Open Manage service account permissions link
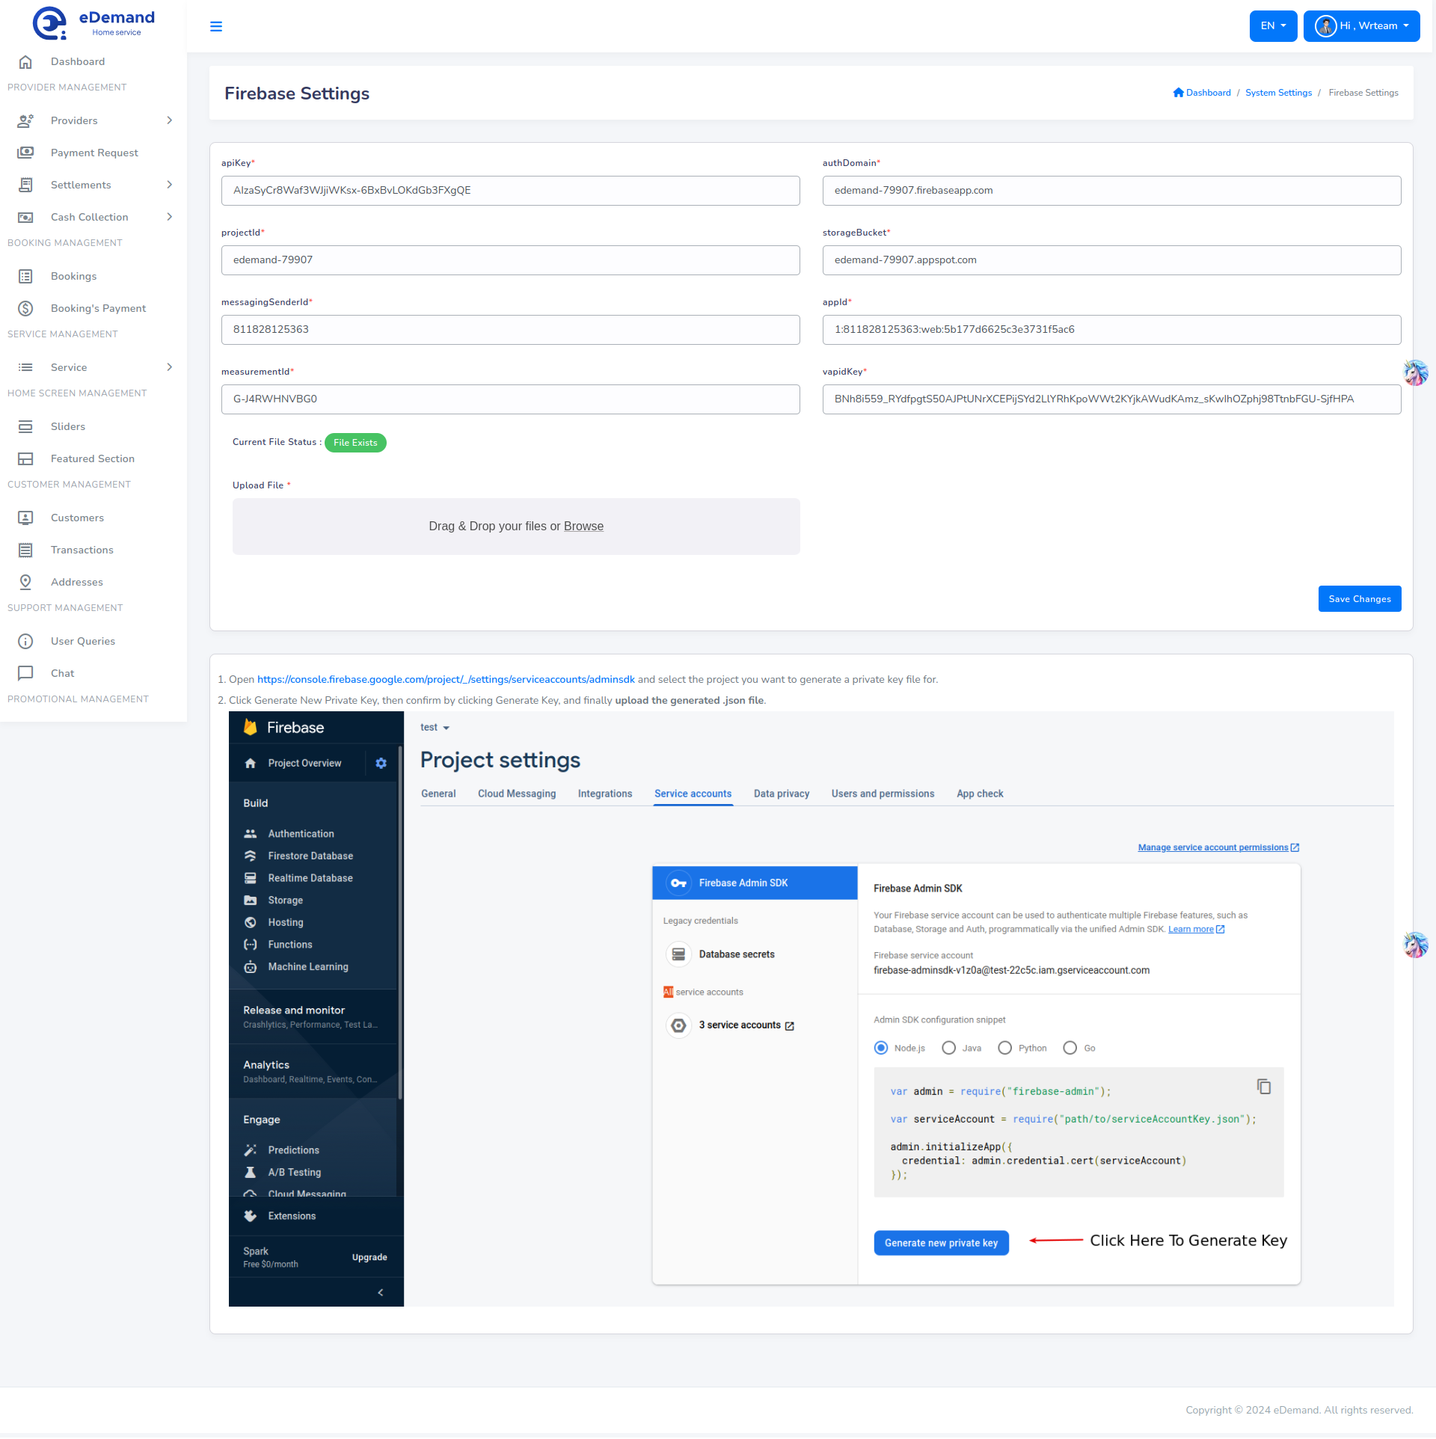The height and width of the screenshot is (1439, 1436). point(1218,848)
